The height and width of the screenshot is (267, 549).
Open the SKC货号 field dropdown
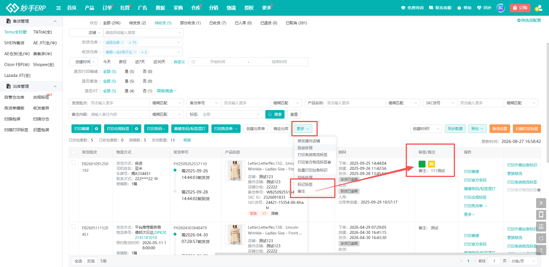[440, 103]
